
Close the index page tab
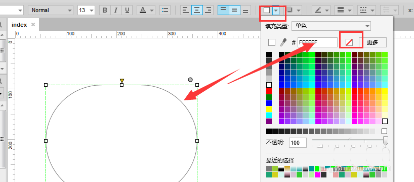[x=33, y=25]
